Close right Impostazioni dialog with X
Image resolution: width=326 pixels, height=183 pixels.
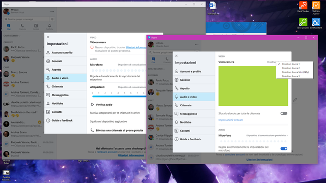176,56
